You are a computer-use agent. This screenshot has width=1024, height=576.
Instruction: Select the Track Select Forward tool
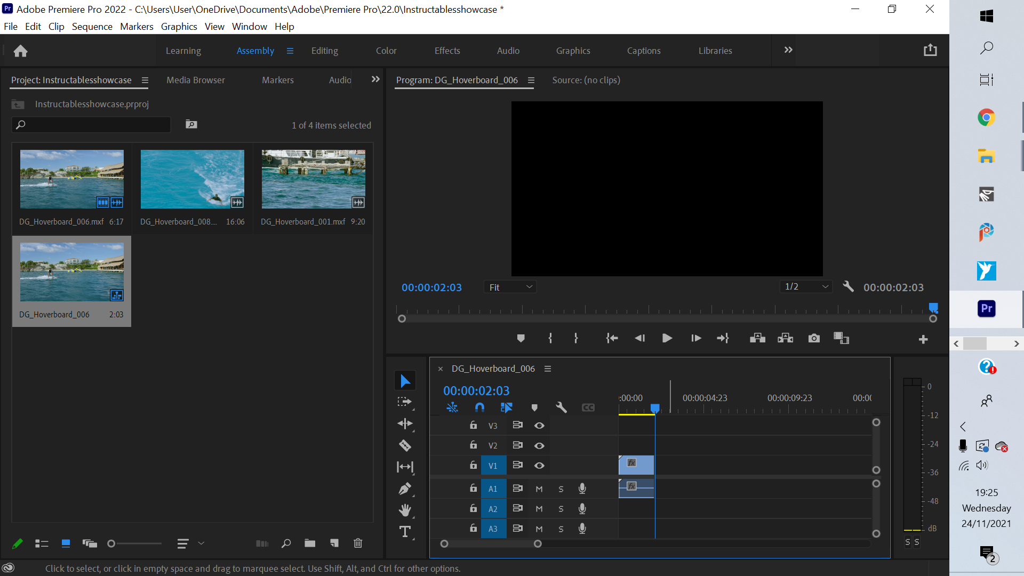click(405, 402)
